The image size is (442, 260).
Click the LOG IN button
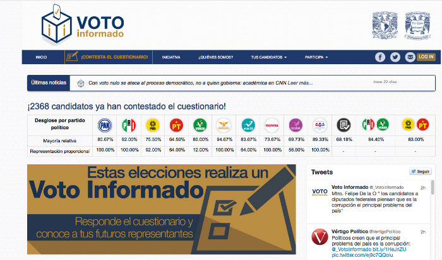(426, 57)
